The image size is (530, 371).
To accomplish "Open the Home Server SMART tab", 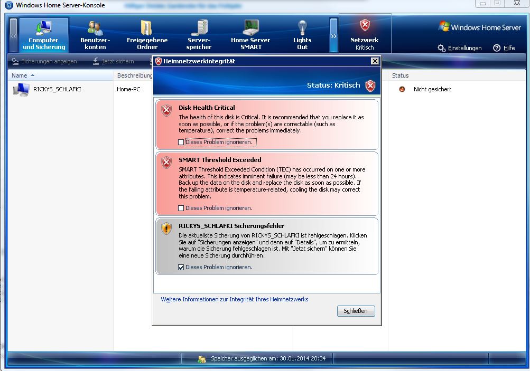I will tap(250, 35).
